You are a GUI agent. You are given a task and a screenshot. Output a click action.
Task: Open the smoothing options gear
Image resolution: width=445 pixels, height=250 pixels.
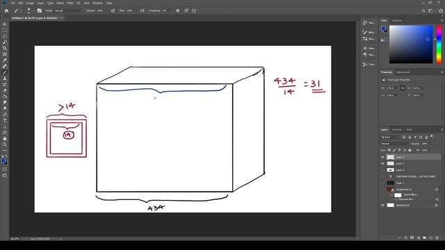[178, 11]
